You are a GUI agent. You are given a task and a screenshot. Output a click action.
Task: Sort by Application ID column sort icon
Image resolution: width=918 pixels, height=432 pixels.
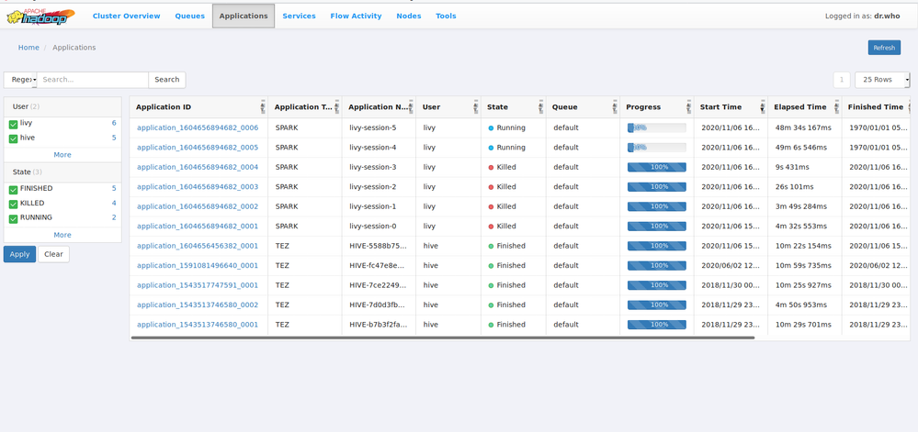tap(263, 107)
